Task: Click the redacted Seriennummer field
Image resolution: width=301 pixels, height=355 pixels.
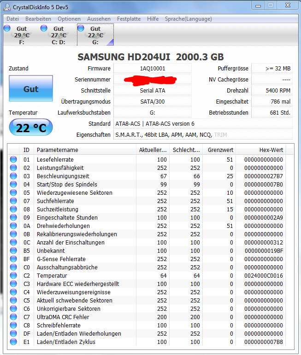Action: tap(153, 80)
